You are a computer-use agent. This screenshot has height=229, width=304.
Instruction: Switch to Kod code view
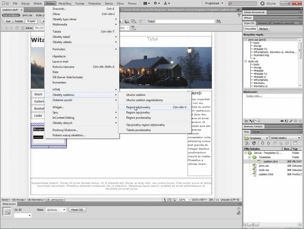click(x=8, y=21)
